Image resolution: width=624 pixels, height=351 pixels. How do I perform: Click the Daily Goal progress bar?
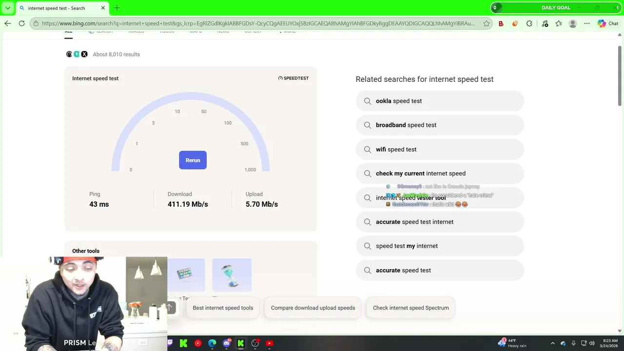pyautogui.click(x=556, y=8)
